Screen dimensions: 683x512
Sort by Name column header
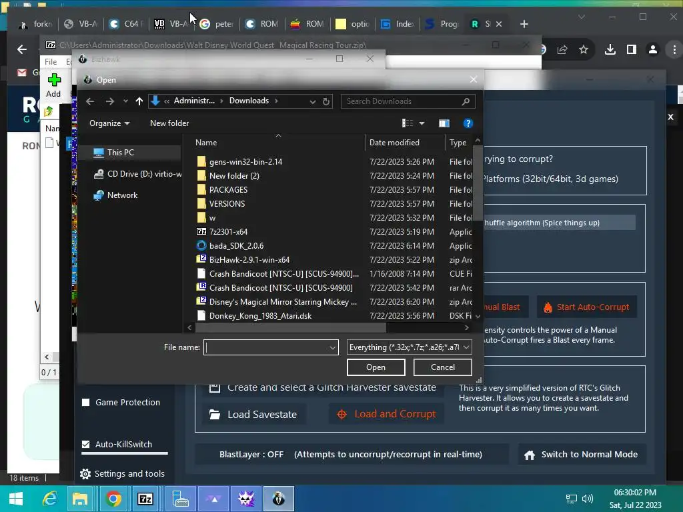206,143
